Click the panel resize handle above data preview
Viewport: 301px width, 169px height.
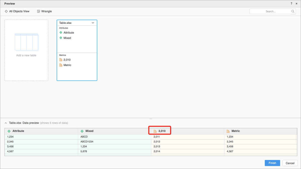pyautogui.click(x=151, y=119)
